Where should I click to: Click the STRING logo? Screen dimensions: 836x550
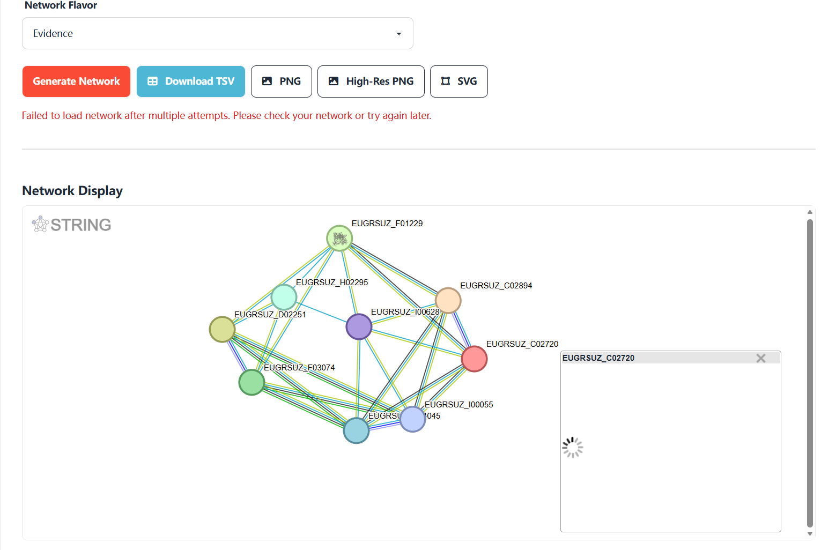[71, 224]
